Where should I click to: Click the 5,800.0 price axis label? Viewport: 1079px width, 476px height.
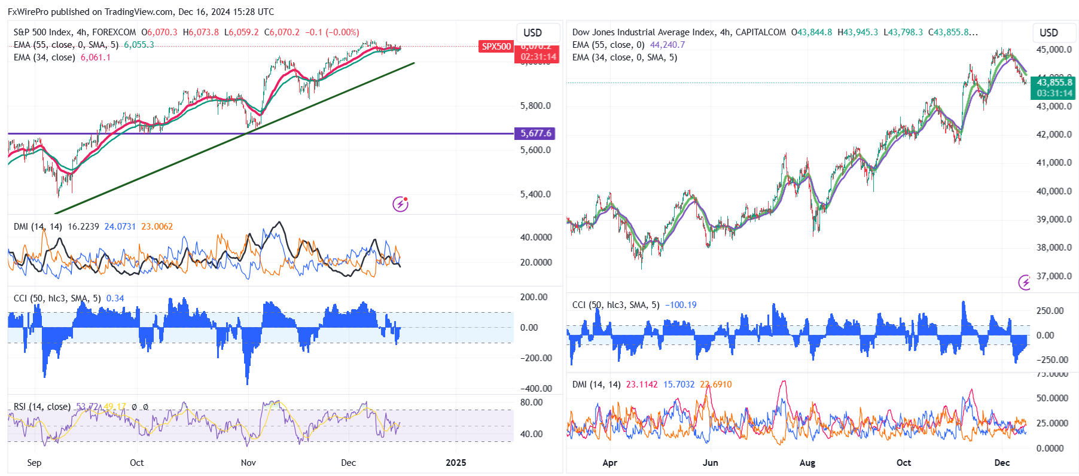tap(535, 106)
